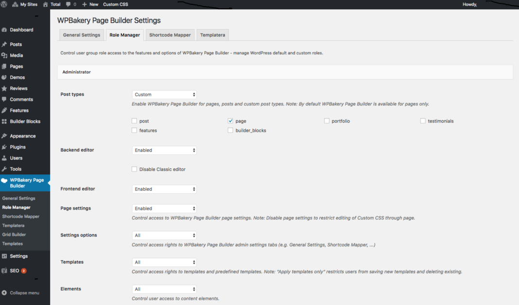The image size is (519, 305).
Task: Click the Collapse menu link
Action: [x=25, y=292]
